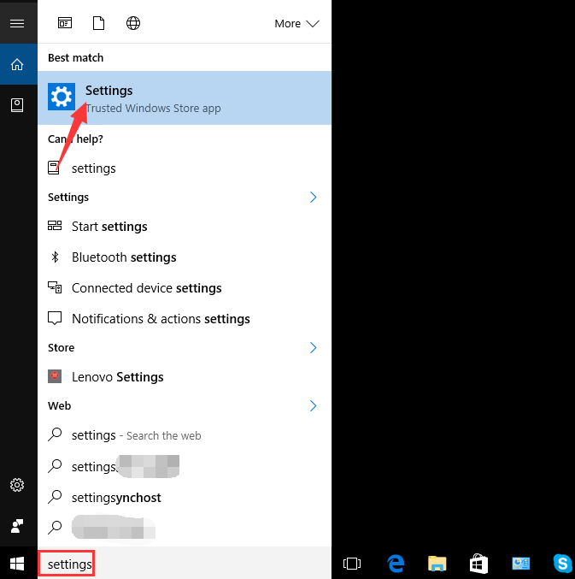Launch Microsoft Edge from taskbar
This screenshot has height=579, width=575.
click(x=396, y=563)
